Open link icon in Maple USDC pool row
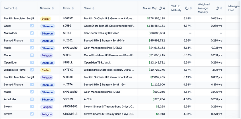Viewport: 241px width, 119px height. [32, 48]
